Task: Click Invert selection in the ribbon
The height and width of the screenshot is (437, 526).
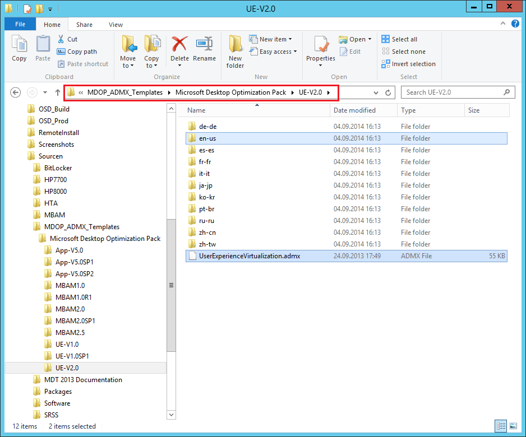Action: (x=409, y=64)
